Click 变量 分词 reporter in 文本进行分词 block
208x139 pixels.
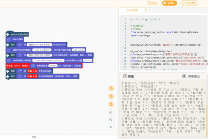[32, 71]
